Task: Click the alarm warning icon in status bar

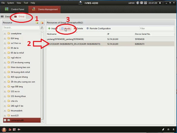Action: click(4, 129)
